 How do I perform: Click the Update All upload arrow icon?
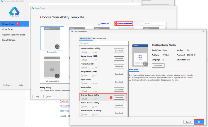(x=99, y=24)
